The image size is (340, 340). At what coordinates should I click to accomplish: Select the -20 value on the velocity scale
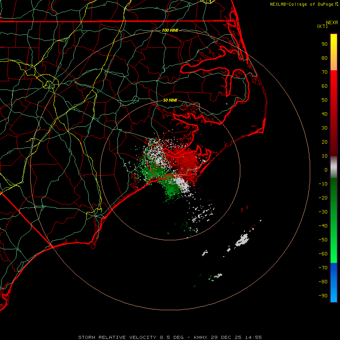point(323,198)
